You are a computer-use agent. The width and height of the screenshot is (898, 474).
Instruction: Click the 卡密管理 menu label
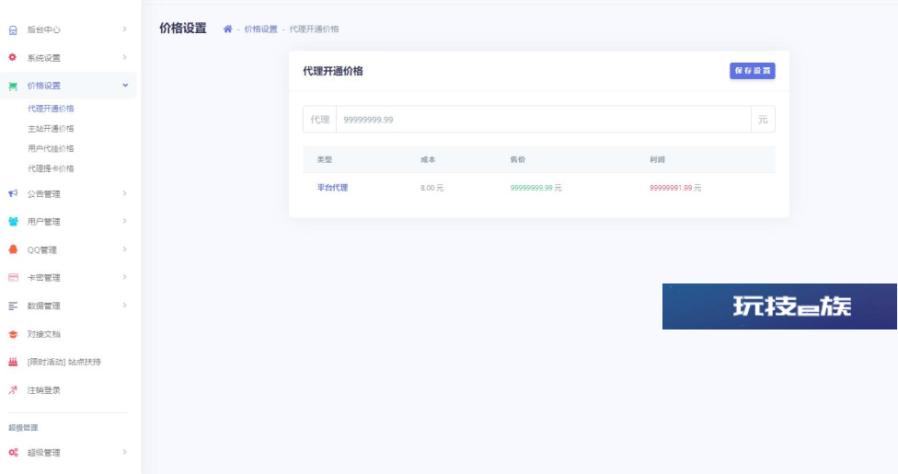coord(43,278)
